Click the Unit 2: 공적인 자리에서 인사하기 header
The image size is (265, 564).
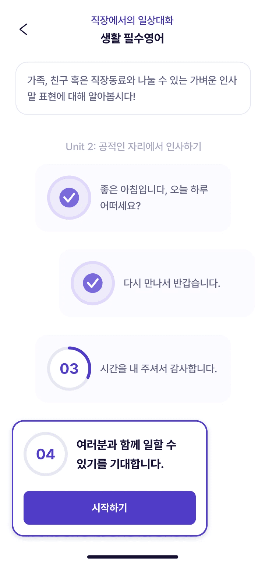click(134, 147)
